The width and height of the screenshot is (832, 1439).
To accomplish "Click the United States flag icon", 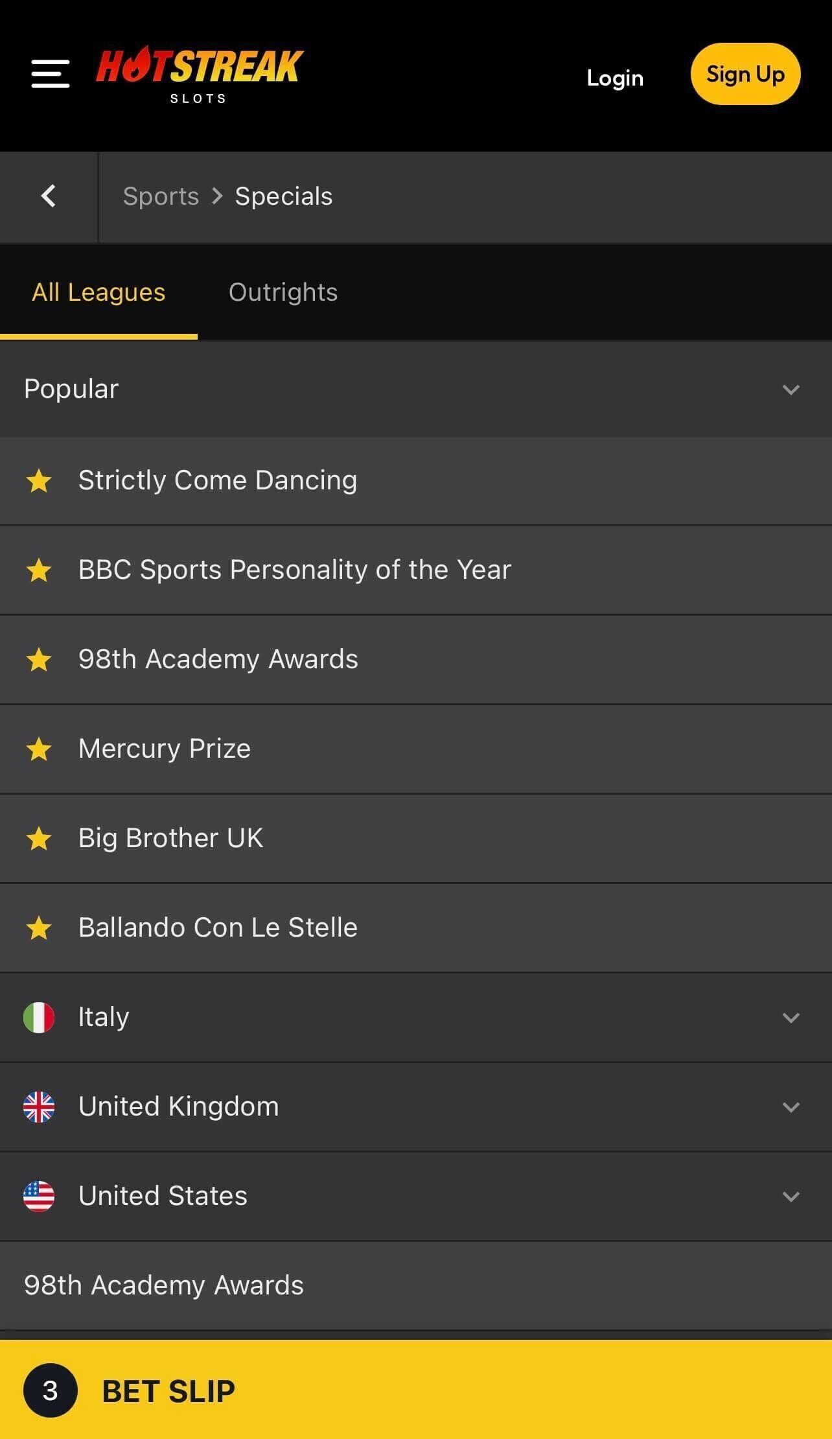I will tap(39, 1196).
